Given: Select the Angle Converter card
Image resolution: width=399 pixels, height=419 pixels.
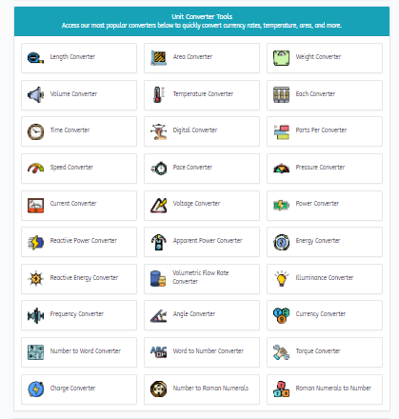Looking at the screenshot, I should (x=202, y=315).
